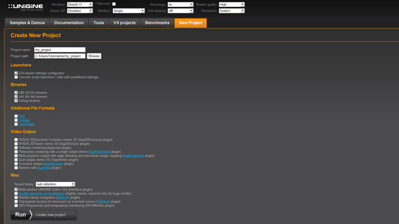Image resolution: width=399 pixels, height=224 pixels.
Task: Open the OpenFlight link
Action: pos(26,124)
